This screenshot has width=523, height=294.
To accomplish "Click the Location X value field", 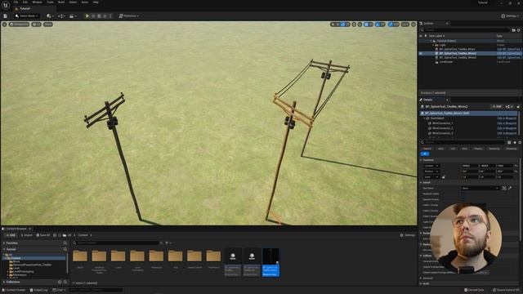I will pos(470,166).
